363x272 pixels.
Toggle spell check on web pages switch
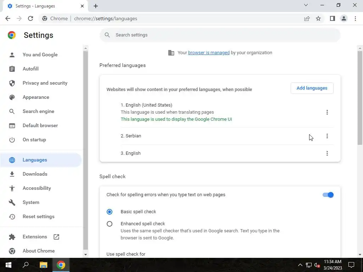pos(328,195)
